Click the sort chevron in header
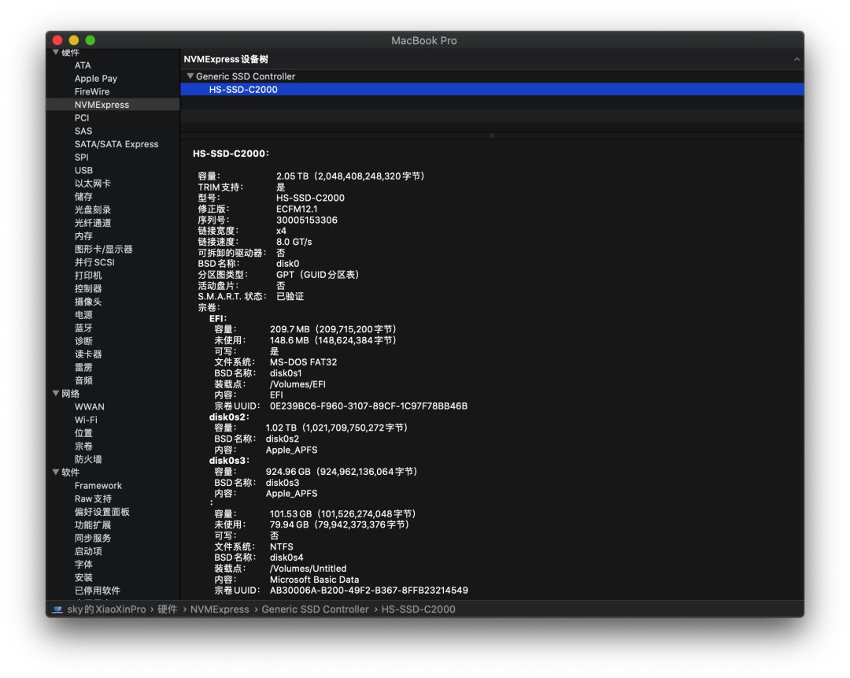The width and height of the screenshot is (850, 678). click(796, 60)
